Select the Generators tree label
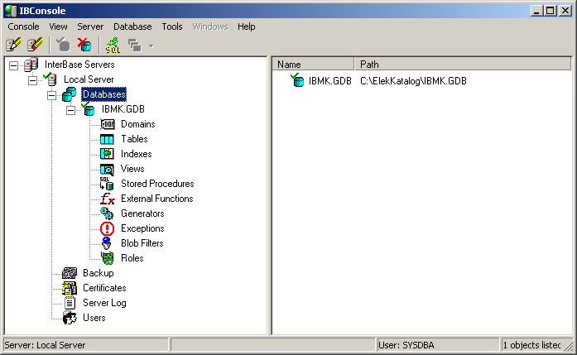The width and height of the screenshot is (577, 355). coord(142,213)
